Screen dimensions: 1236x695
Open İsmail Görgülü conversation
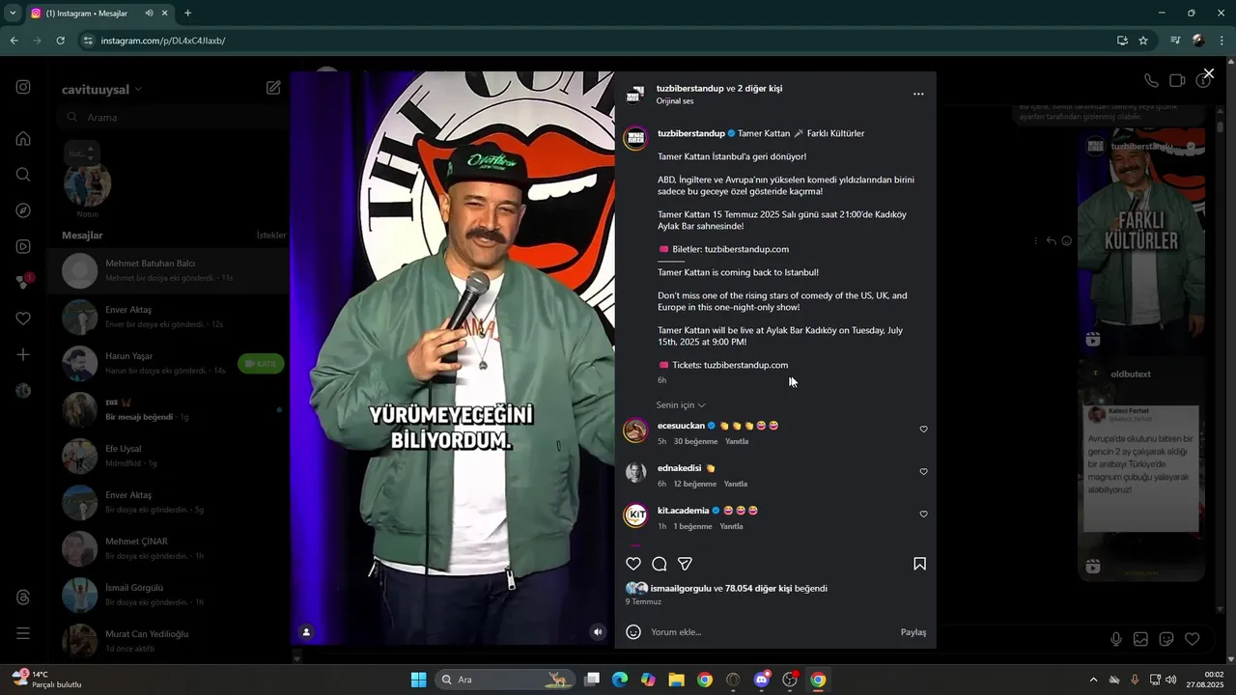click(170, 596)
